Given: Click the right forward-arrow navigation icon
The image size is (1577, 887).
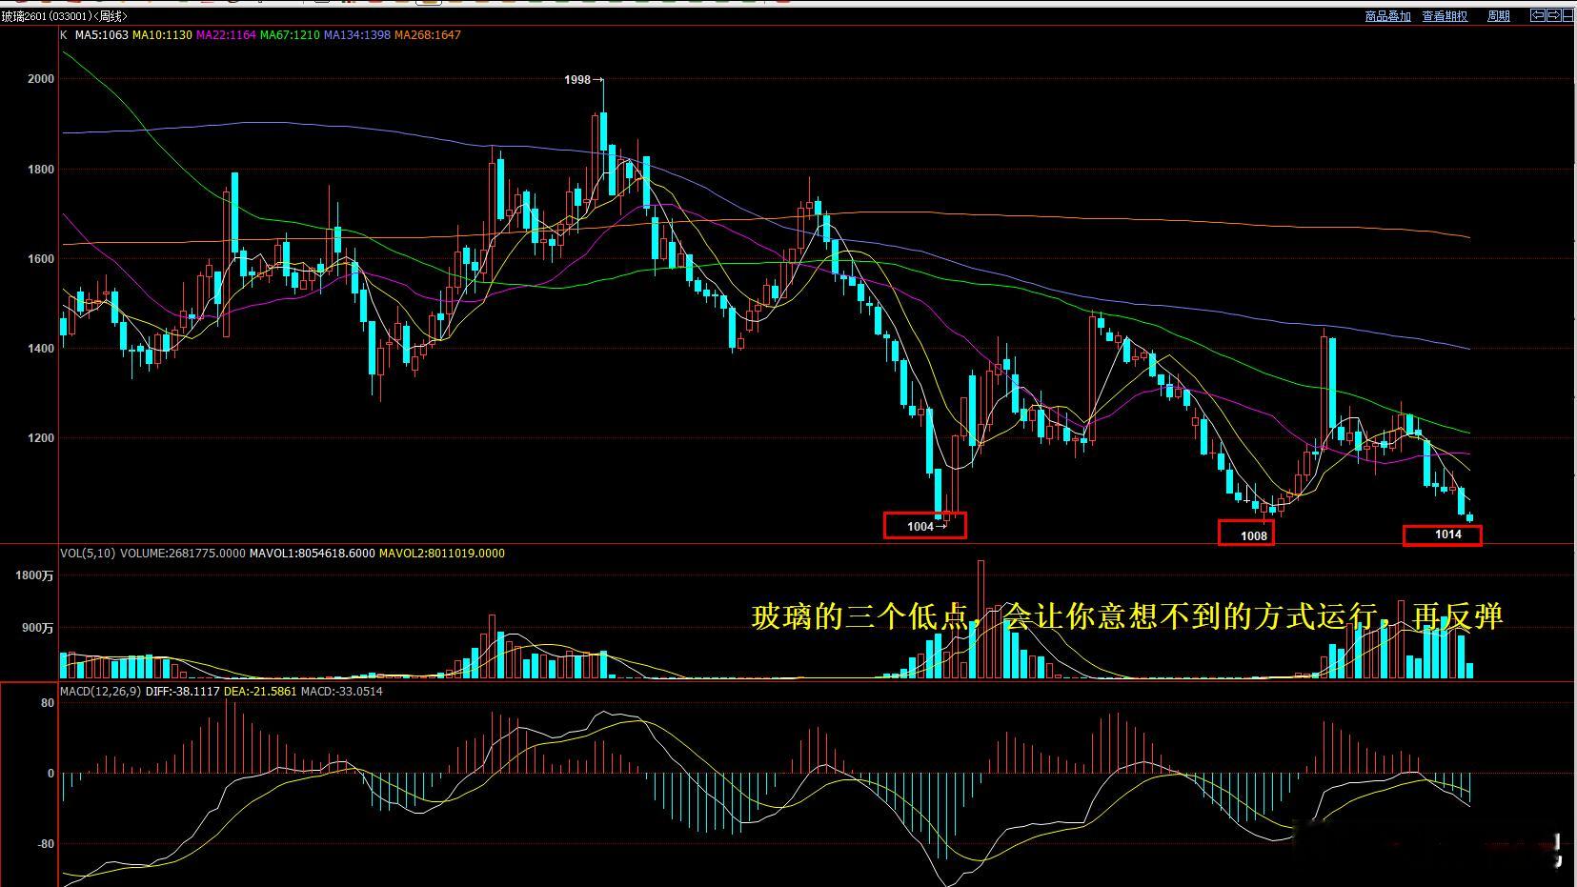Looking at the screenshot, I should coord(1553,15).
